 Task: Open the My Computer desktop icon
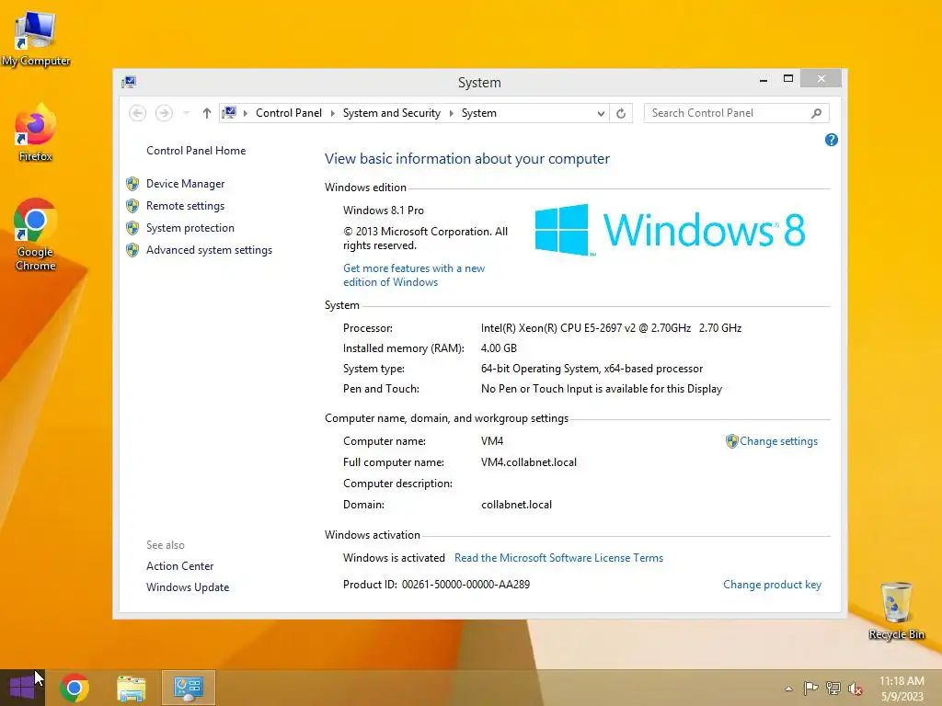point(36,39)
